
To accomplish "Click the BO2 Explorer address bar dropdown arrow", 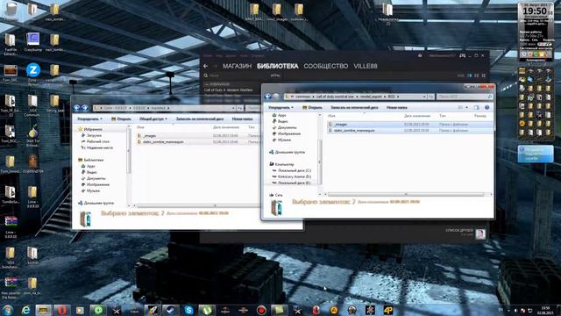I will coord(424,97).
